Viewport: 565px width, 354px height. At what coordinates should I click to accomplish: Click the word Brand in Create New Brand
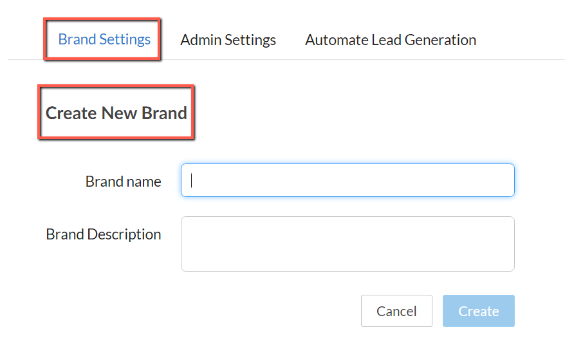click(164, 113)
